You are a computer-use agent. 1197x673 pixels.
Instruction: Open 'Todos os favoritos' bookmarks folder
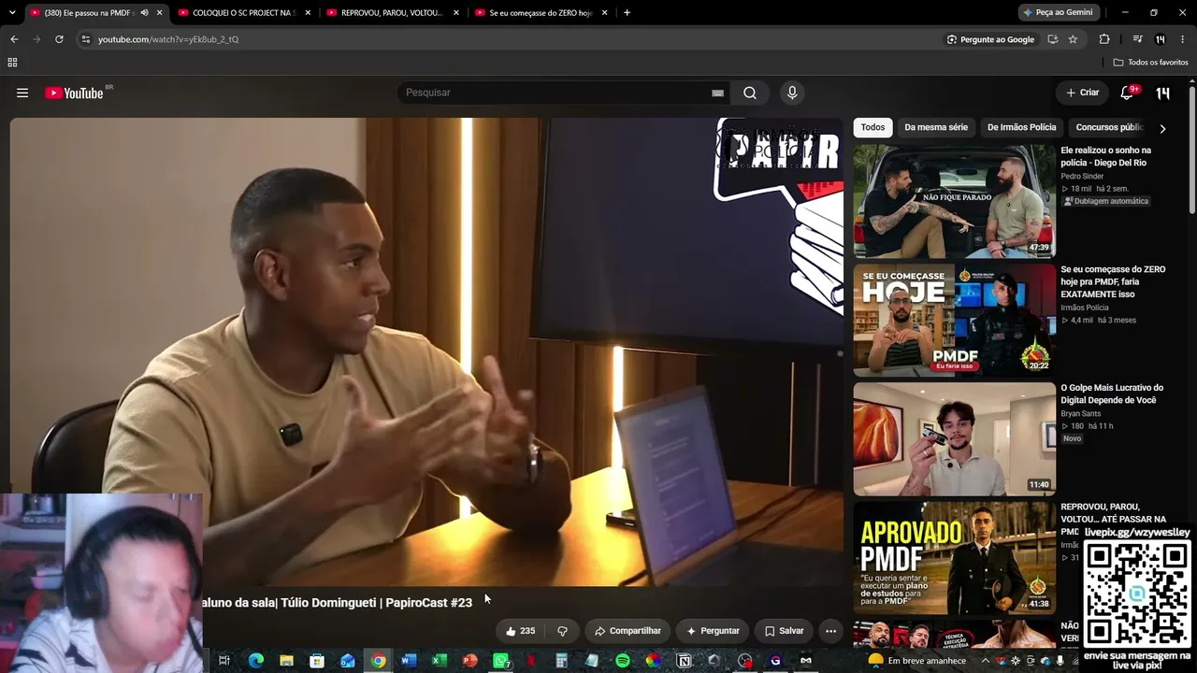tap(1151, 63)
